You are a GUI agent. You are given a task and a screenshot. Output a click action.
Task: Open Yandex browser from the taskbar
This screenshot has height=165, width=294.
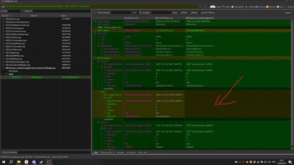click(x=26, y=162)
